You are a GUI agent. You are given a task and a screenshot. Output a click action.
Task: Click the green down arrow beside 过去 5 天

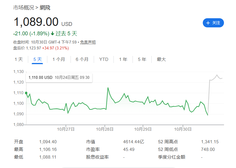tap(52, 34)
